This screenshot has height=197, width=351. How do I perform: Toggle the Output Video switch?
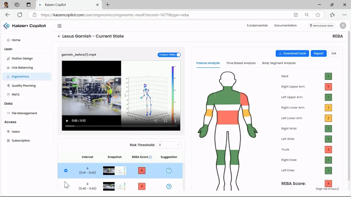[169, 55]
